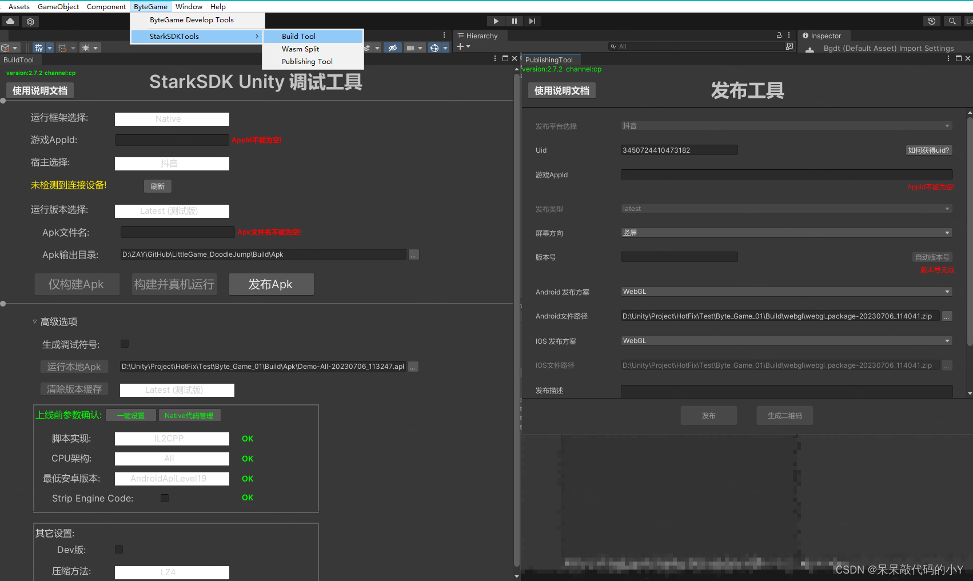Open 屏幕方向 竖屏 dropdown
This screenshot has width=973, height=581.
click(787, 233)
